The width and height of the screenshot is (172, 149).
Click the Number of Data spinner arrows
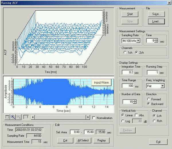click(x=135, y=102)
